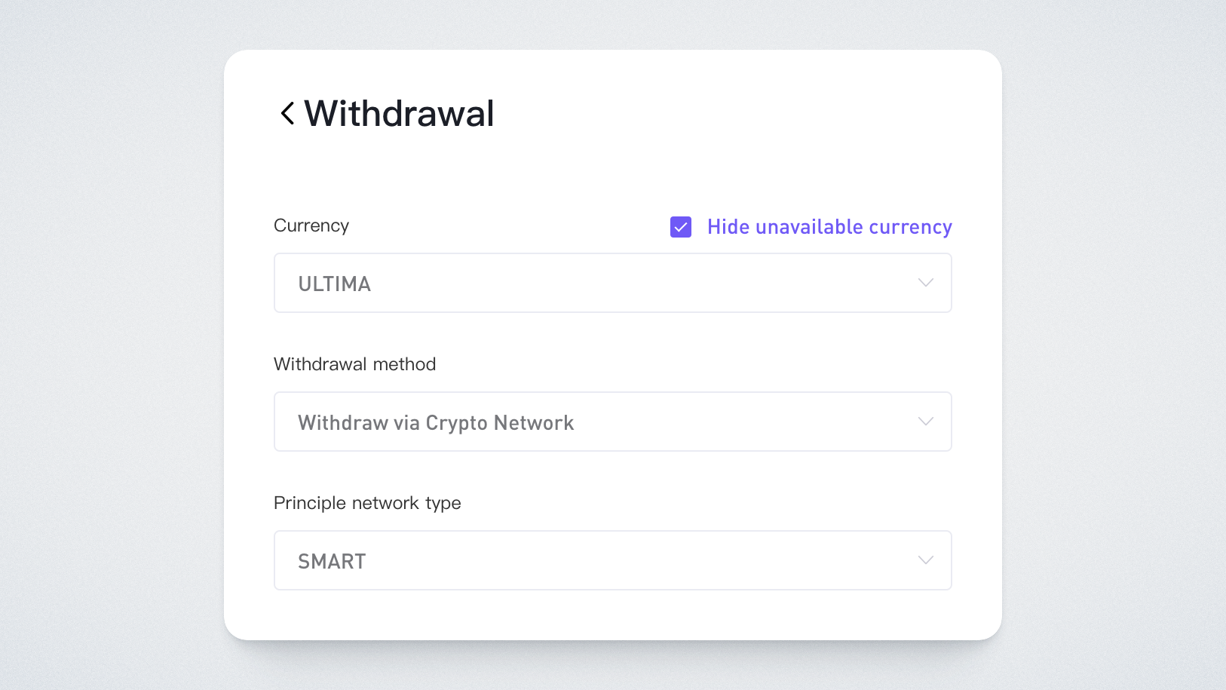
Task: Expand the Principle network type dropdown
Action: click(612, 561)
